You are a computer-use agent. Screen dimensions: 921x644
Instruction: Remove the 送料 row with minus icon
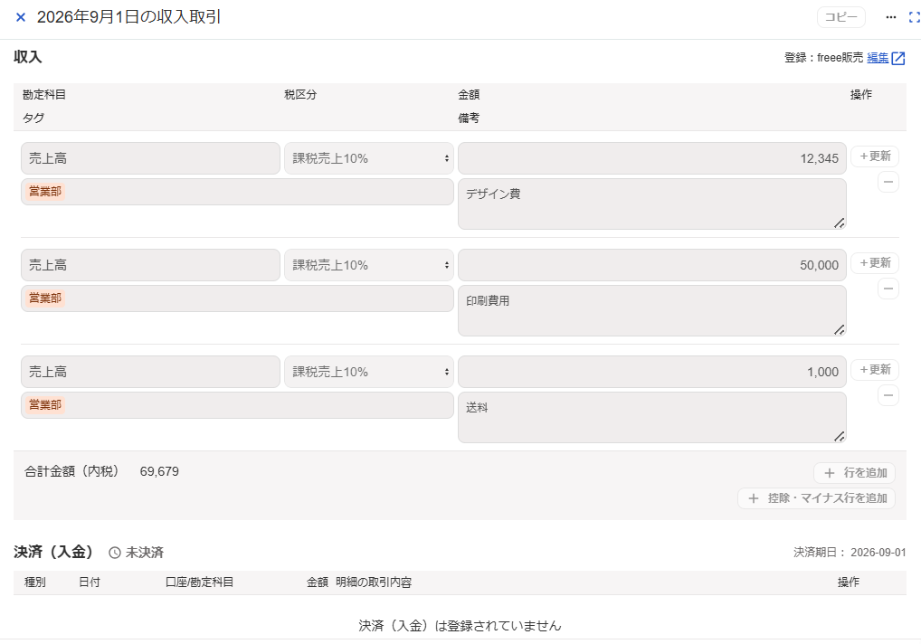pyautogui.click(x=888, y=395)
